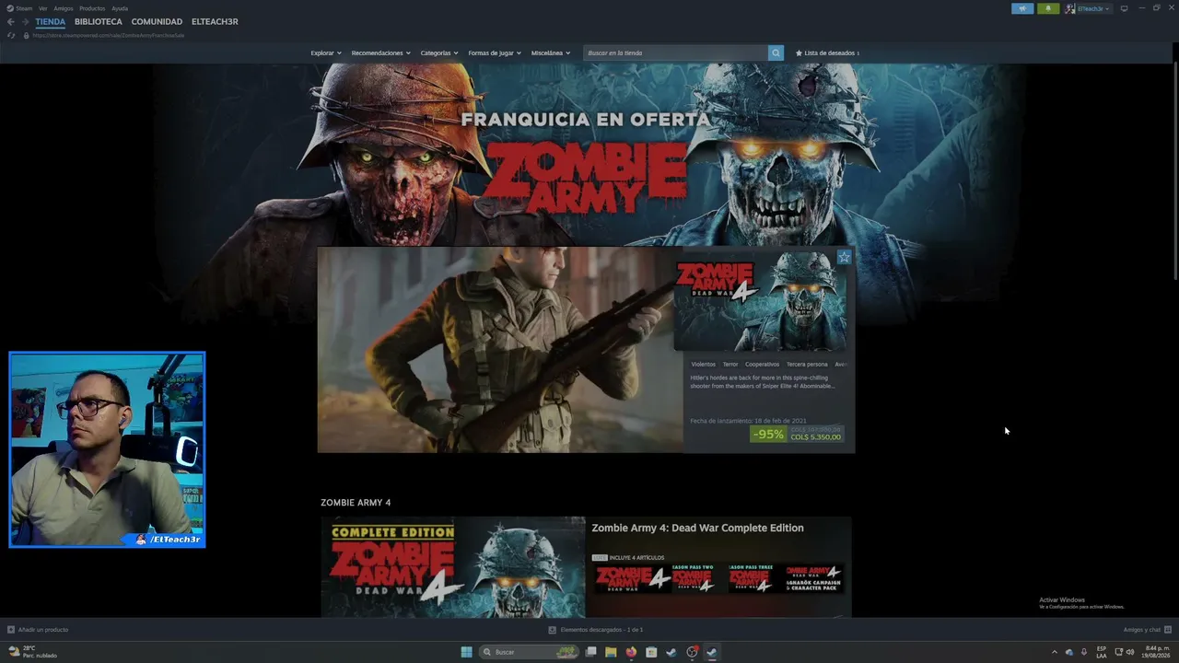1179x663 pixels.
Task: Expand the Explorar dropdown
Action: click(326, 53)
